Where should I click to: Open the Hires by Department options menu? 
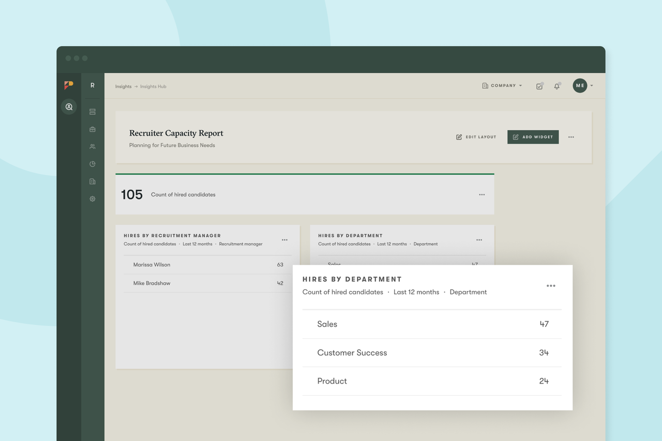pos(551,285)
